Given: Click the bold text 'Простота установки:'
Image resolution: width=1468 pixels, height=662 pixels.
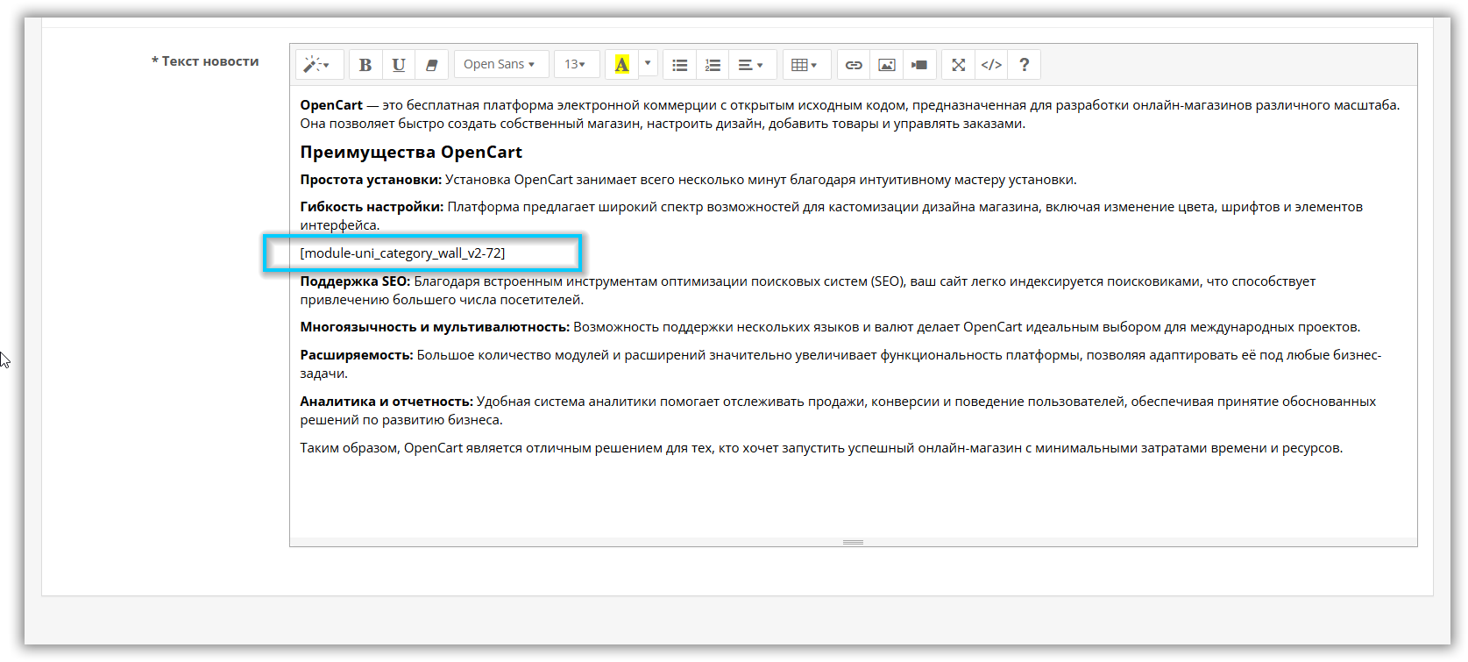Looking at the screenshot, I should [371, 180].
